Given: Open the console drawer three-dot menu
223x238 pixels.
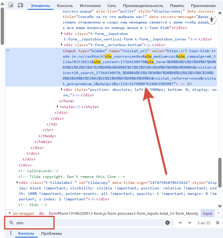Looking at the screenshot, I should click(11, 233).
